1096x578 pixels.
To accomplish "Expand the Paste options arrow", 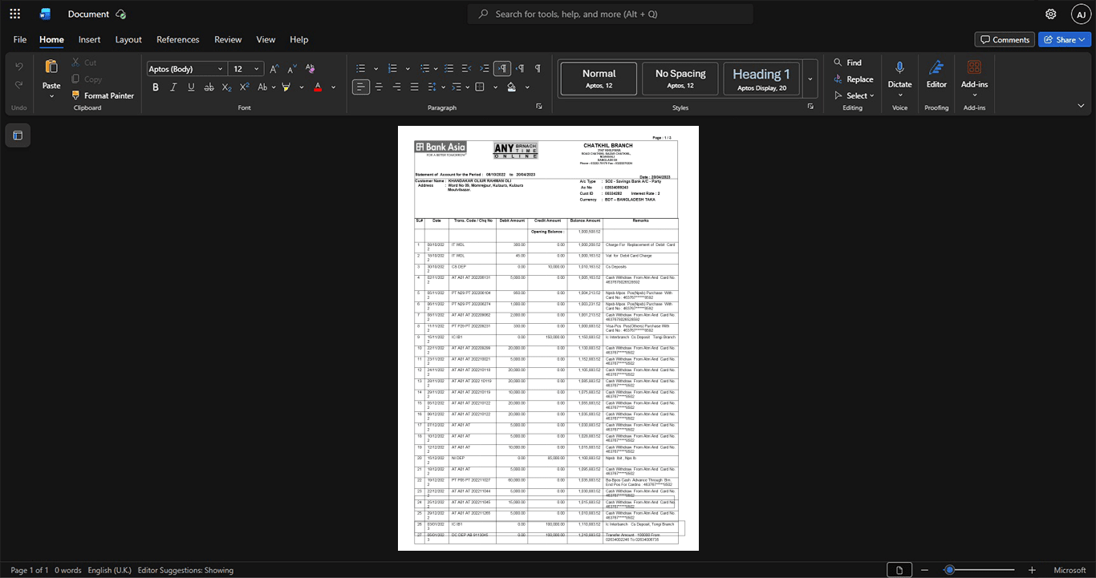I will click(x=51, y=95).
